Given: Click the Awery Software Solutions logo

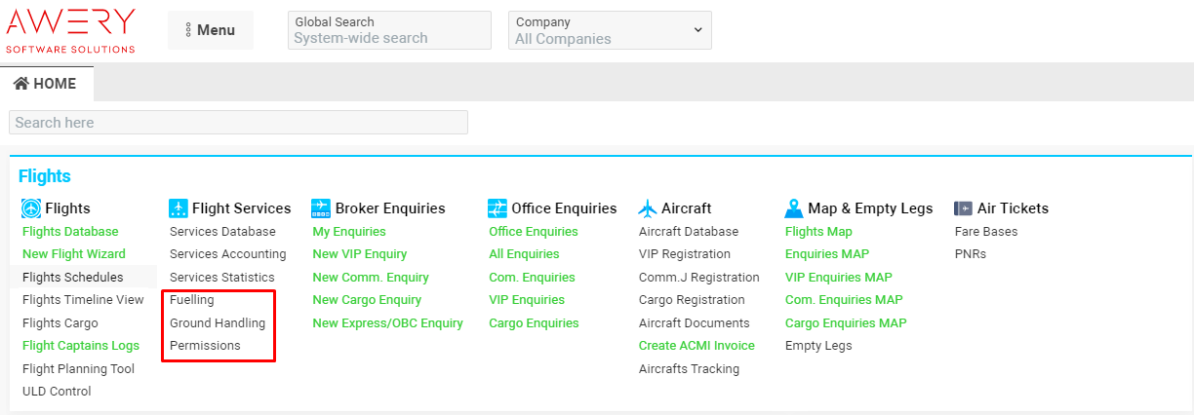Looking at the screenshot, I should 71,30.
